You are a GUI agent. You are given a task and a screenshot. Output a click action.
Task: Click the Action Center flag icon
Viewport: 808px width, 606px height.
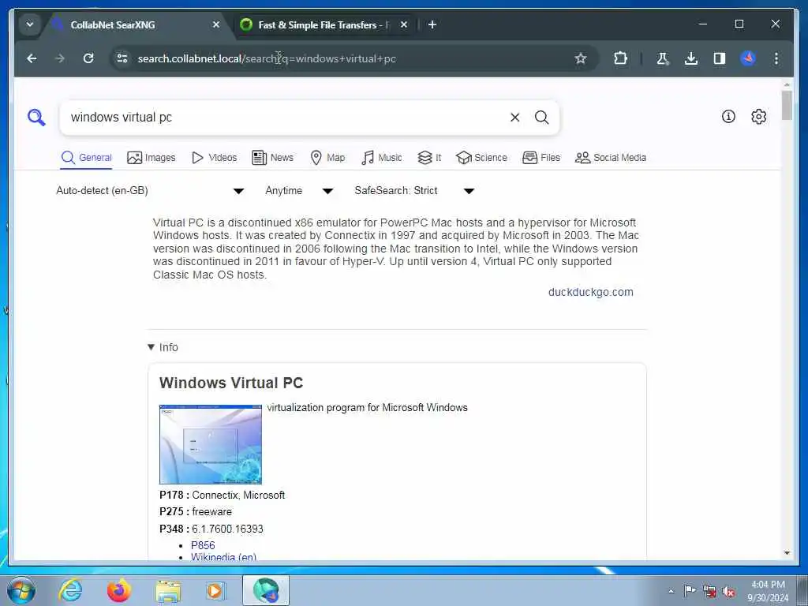690,591
